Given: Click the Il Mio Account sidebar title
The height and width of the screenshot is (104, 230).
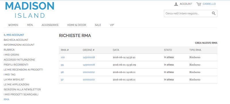Looking at the screenshot, I should click(14, 35).
